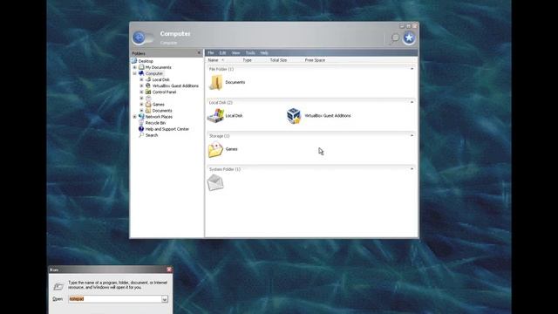Select Recycle Bin label in folder tree
This screenshot has height=314, width=558.
click(x=155, y=123)
